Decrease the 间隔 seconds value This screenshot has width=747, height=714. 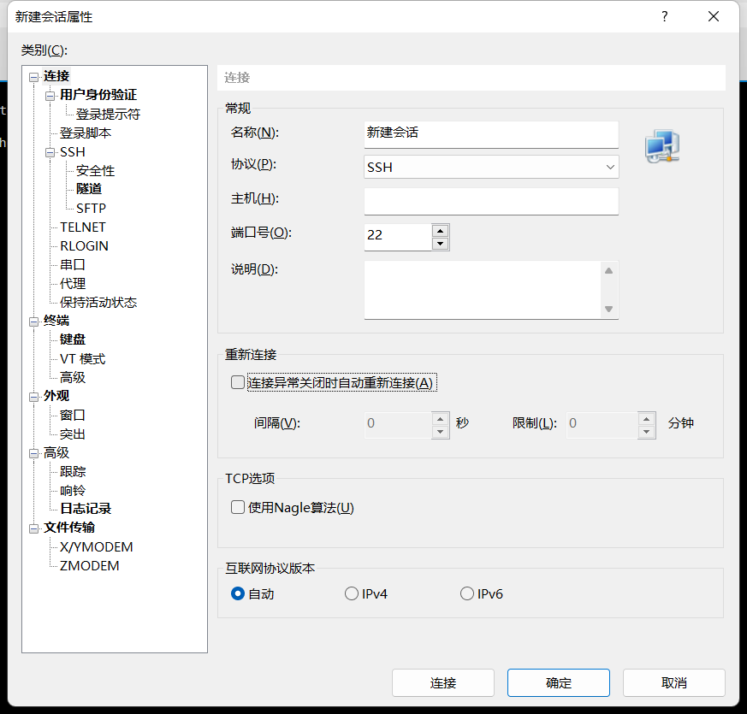(440, 432)
